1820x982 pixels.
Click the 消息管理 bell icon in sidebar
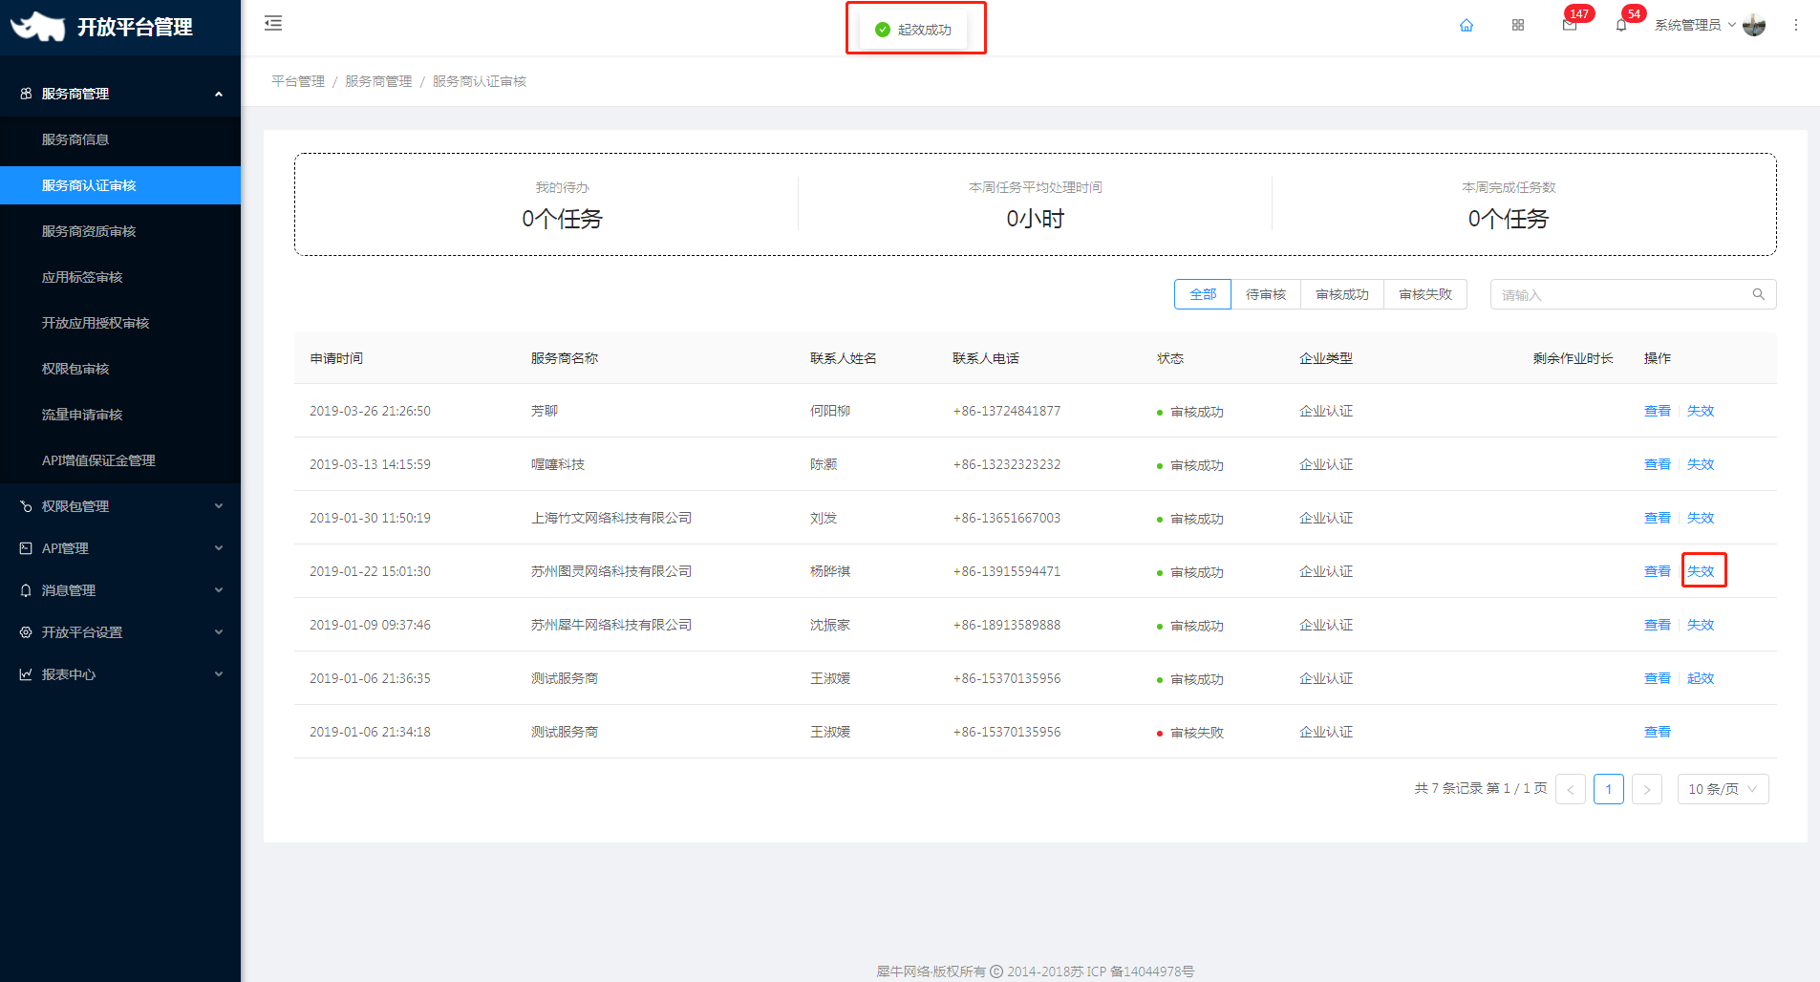click(x=26, y=590)
